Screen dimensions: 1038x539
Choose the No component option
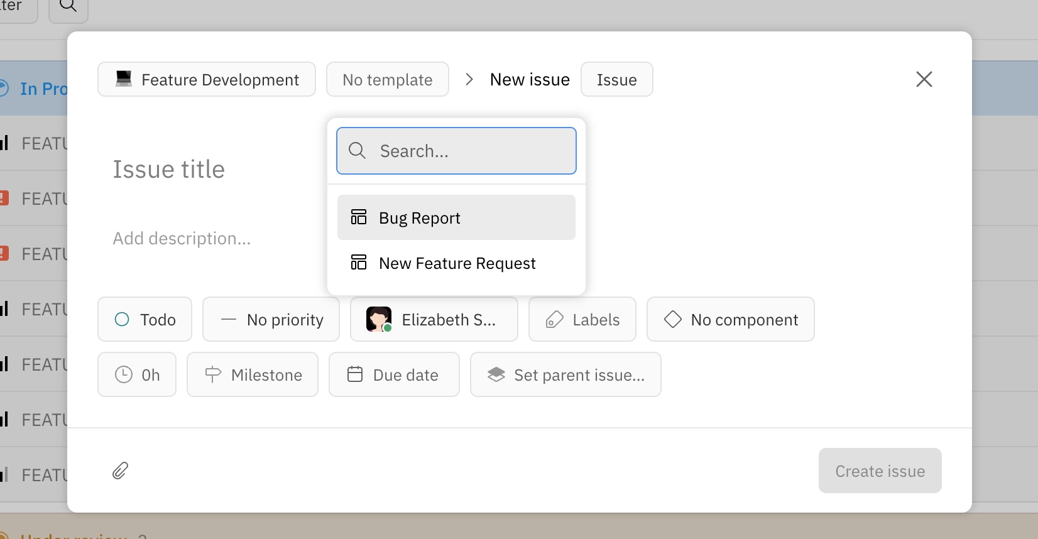730,319
